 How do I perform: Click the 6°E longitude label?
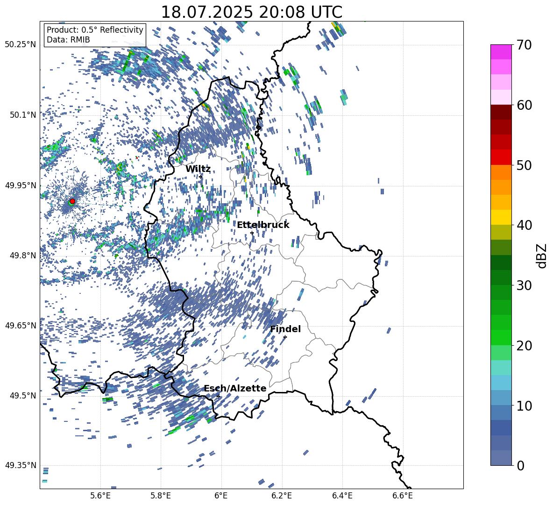pos(221,496)
